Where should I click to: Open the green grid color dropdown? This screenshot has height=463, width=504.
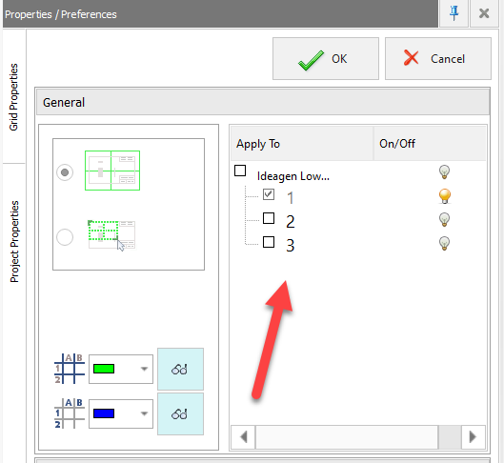pos(121,370)
